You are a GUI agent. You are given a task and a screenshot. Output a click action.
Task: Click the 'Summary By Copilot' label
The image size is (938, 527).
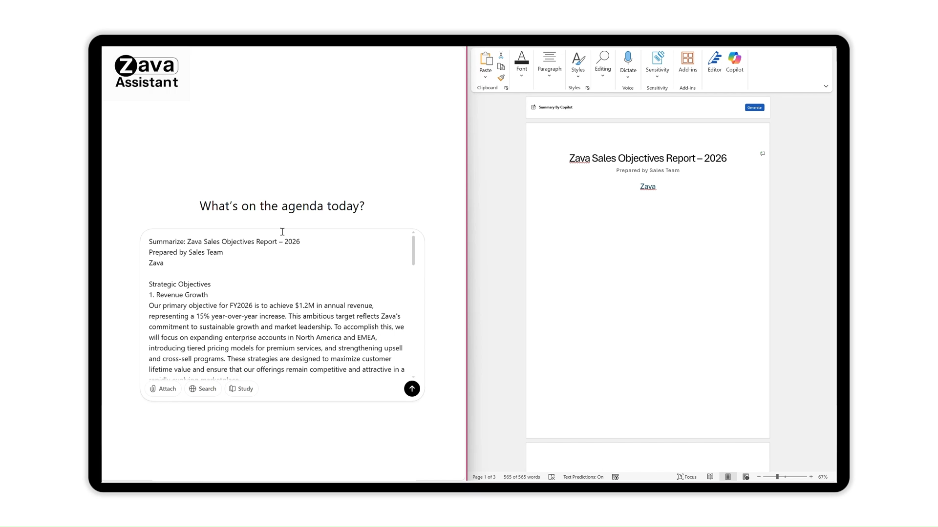[x=555, y=107]
